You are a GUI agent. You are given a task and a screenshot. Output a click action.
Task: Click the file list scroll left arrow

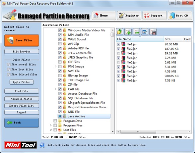(118, 132)
